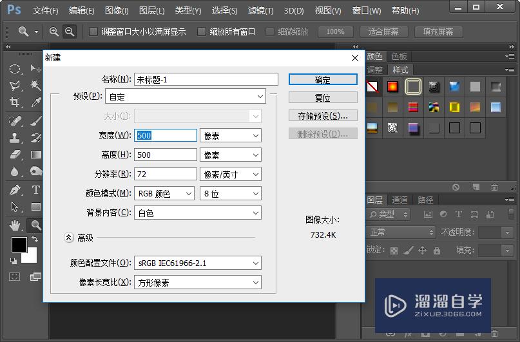This screenshot has height=342, width=520.
Task: Select the Elliptical Marquee tool
Action: coord(15,69)
